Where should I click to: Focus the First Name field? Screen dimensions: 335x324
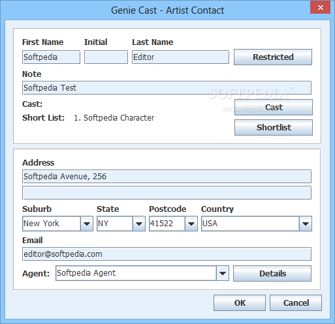pyautogui.click(x=51, y=57)
